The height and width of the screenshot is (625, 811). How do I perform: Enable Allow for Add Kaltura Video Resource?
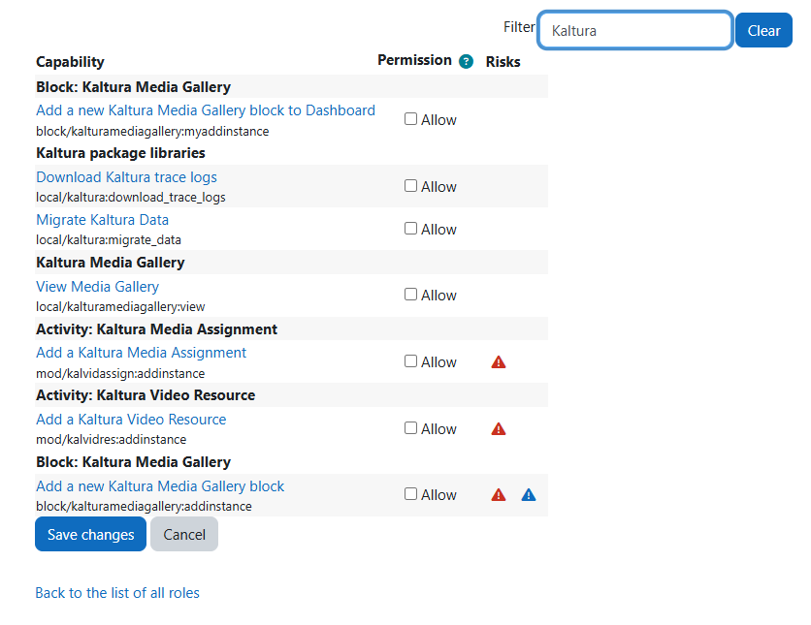(x=411, y=428)
